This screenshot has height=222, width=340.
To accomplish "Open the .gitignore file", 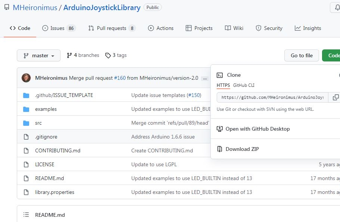I will pos(46,137).
